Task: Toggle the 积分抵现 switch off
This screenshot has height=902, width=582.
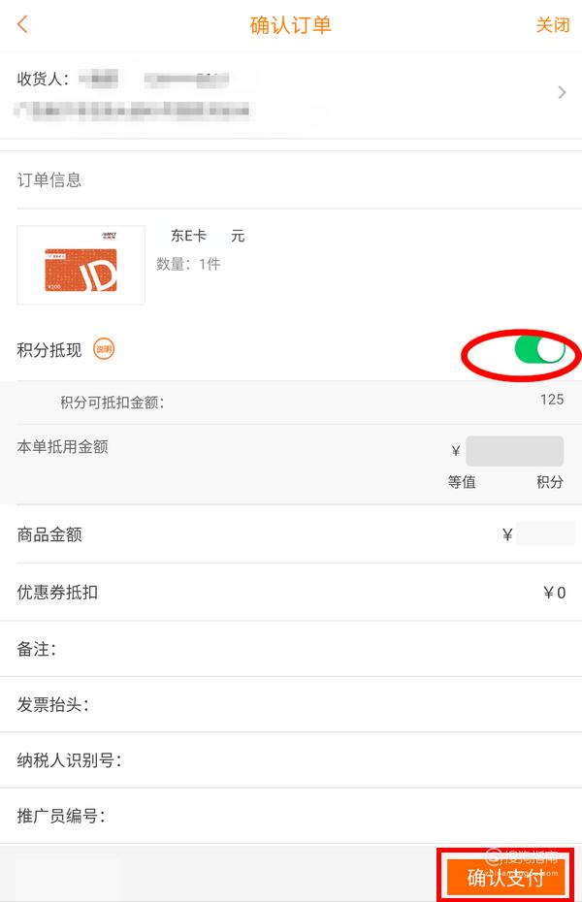Action: (539, 350)
